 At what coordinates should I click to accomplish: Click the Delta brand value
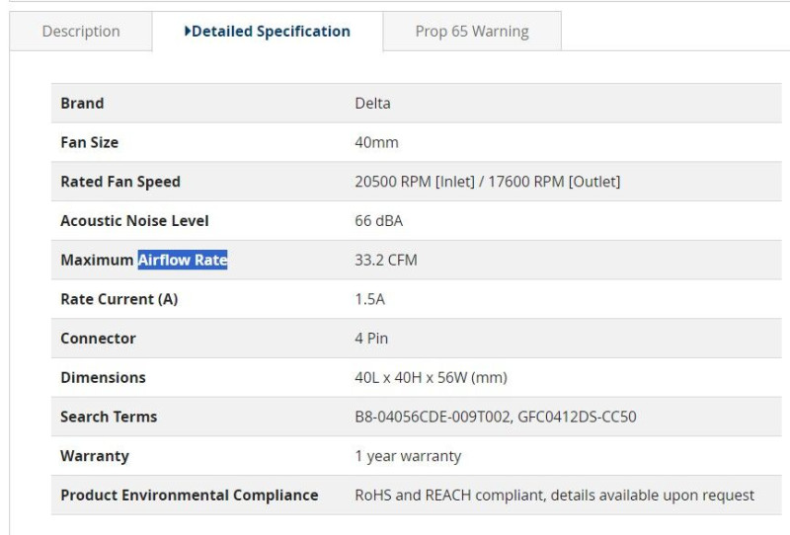pyautogui.click(x=372, y=104)
